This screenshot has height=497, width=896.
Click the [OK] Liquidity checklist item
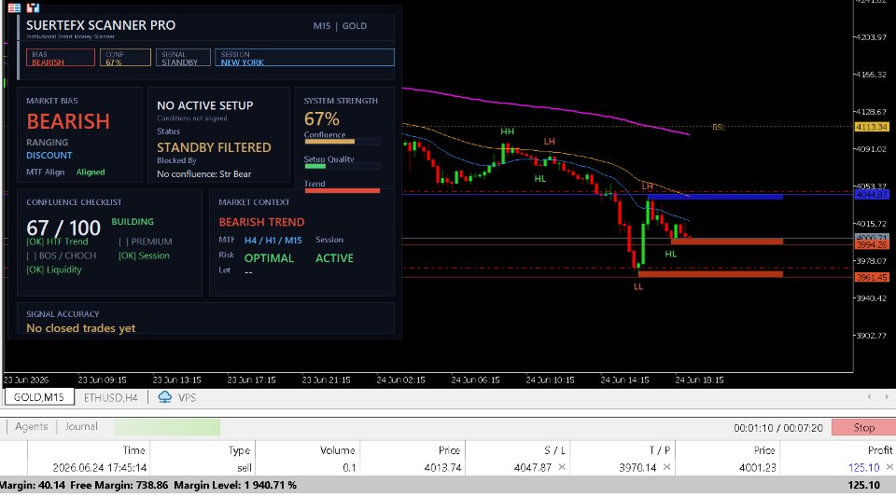click(54, 269)
